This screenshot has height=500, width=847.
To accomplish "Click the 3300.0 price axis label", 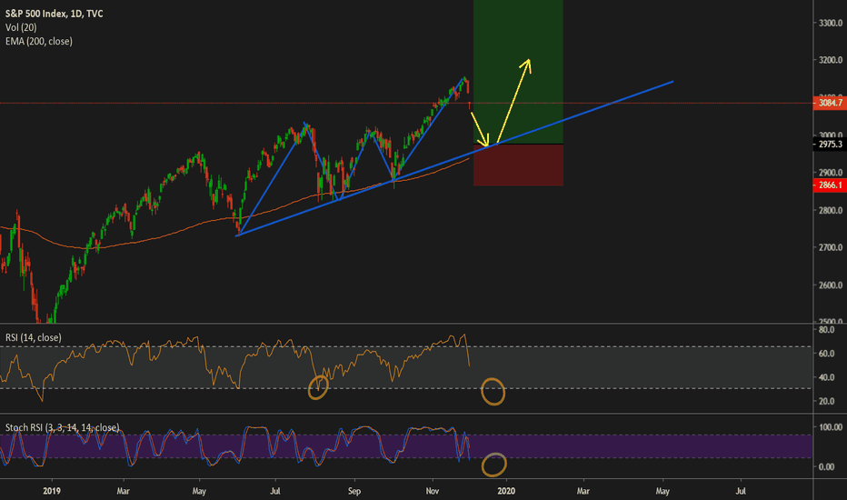I will tap(831, 23).
